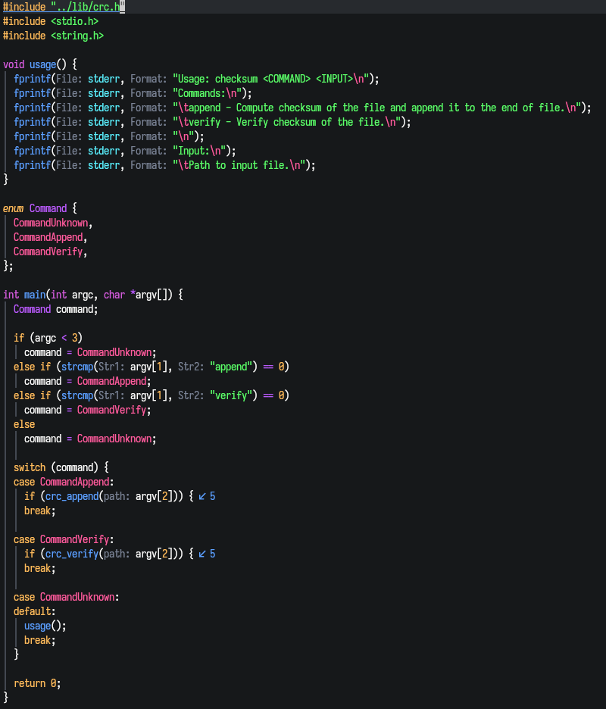Image resolution: width=606 pixels, height=709 pixels.
Task: Click the switch keyword
Action: [x=30, y=467]
